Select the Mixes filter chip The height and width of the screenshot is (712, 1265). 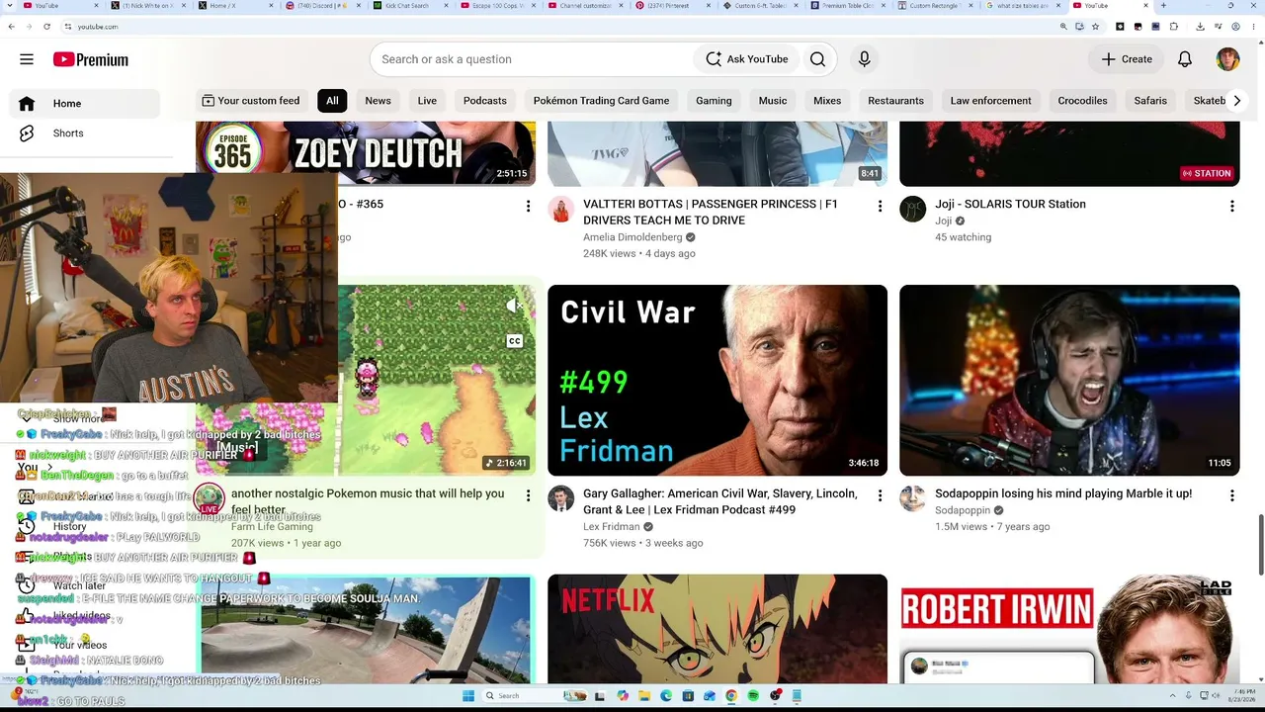[x=827, y=101]
